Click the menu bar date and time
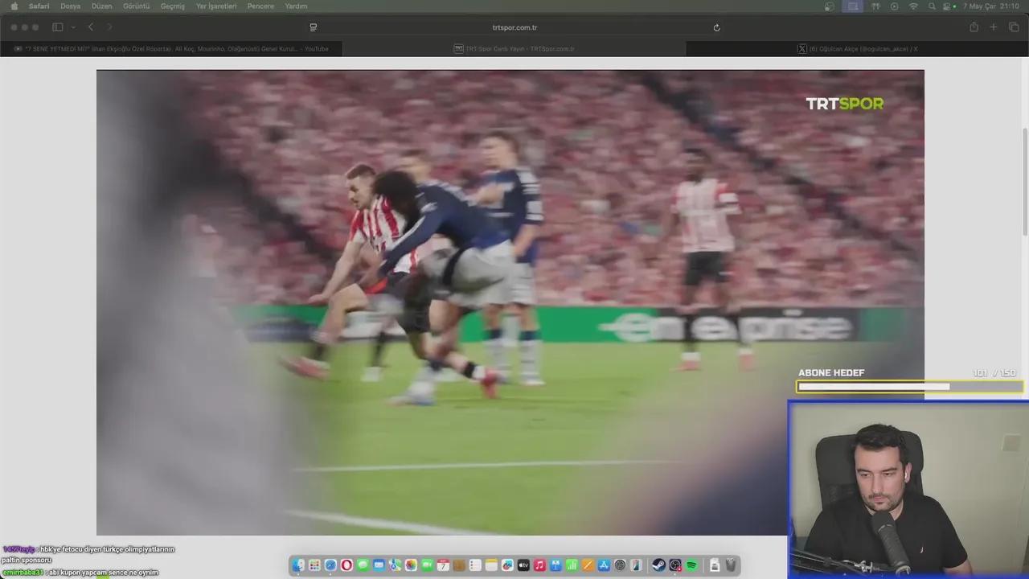Viewport: 1029px width, 579px height. [991, 6]
